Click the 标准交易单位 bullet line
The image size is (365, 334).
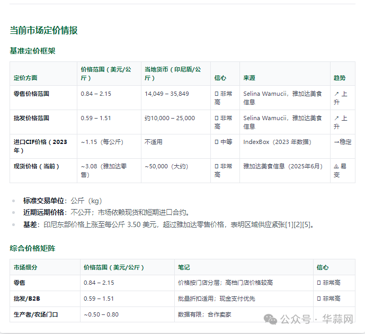tap(63, 201)
